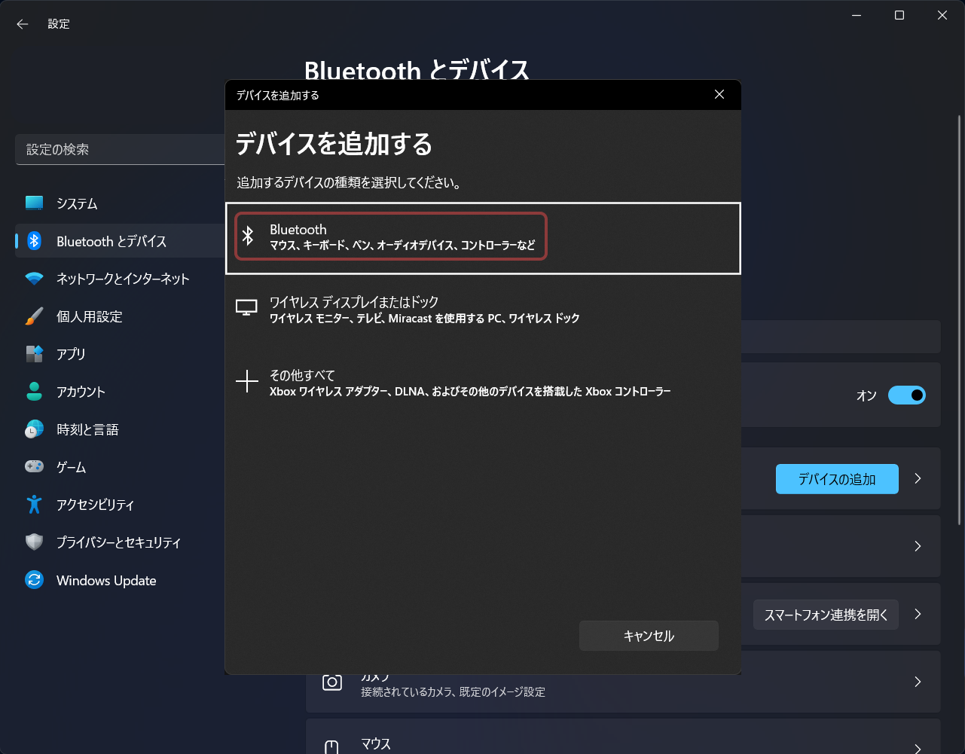
Task: Close the デバイスを追加する dialog
Action: (719, 94)
